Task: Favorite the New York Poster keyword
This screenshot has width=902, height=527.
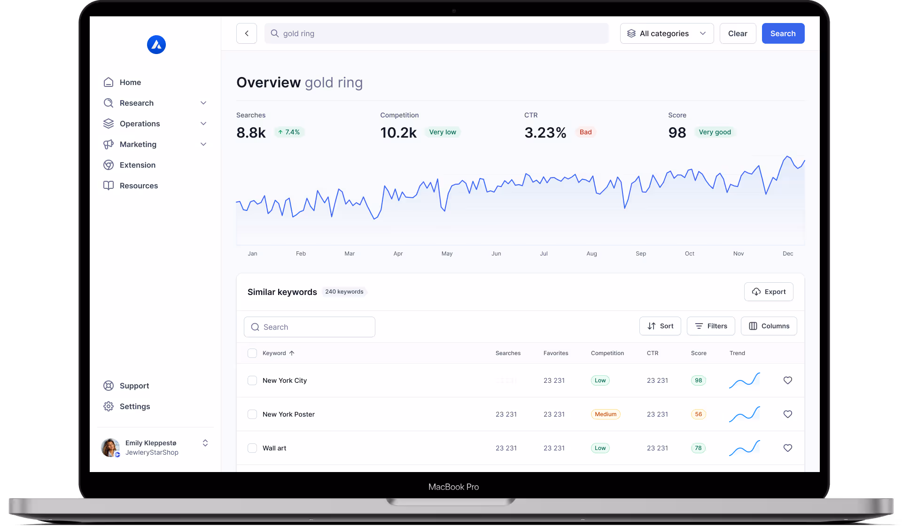Action: pyautogui.click(x=788, y=414)
